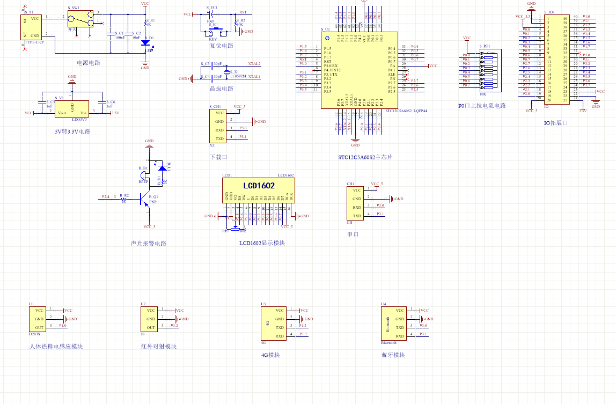
Task: Select the U1 D203S sensor module
Action: tap(38, 319)
